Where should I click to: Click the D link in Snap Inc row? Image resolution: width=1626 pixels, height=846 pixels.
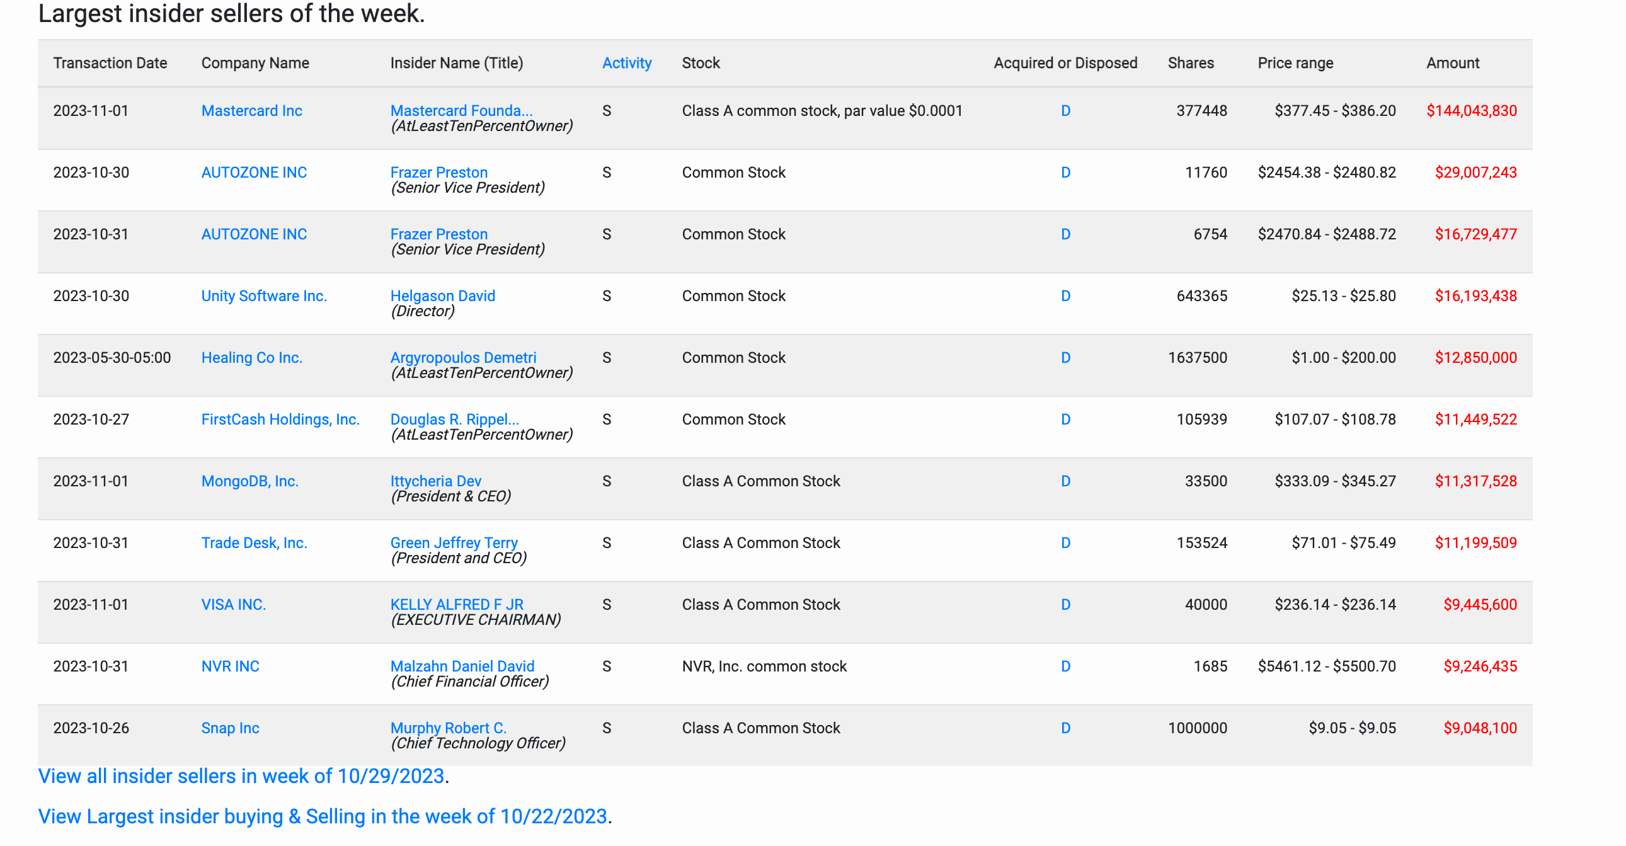1065,729
